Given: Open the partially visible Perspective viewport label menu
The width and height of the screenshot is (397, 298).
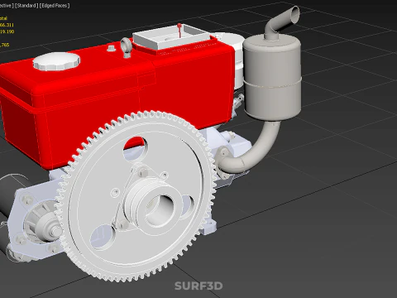Looking at the screenshot, I should pos(7,6).
